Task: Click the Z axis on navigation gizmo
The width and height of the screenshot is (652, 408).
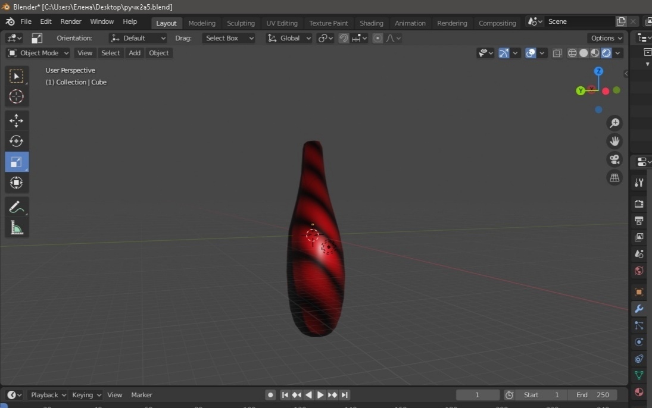Action: pos(598,71)
